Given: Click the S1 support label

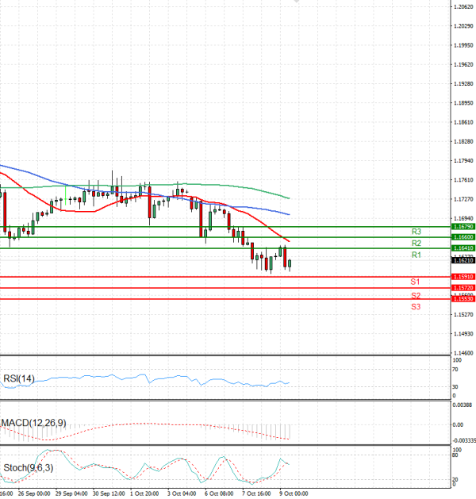Looking at the screenshot, I should pos(415,282).
